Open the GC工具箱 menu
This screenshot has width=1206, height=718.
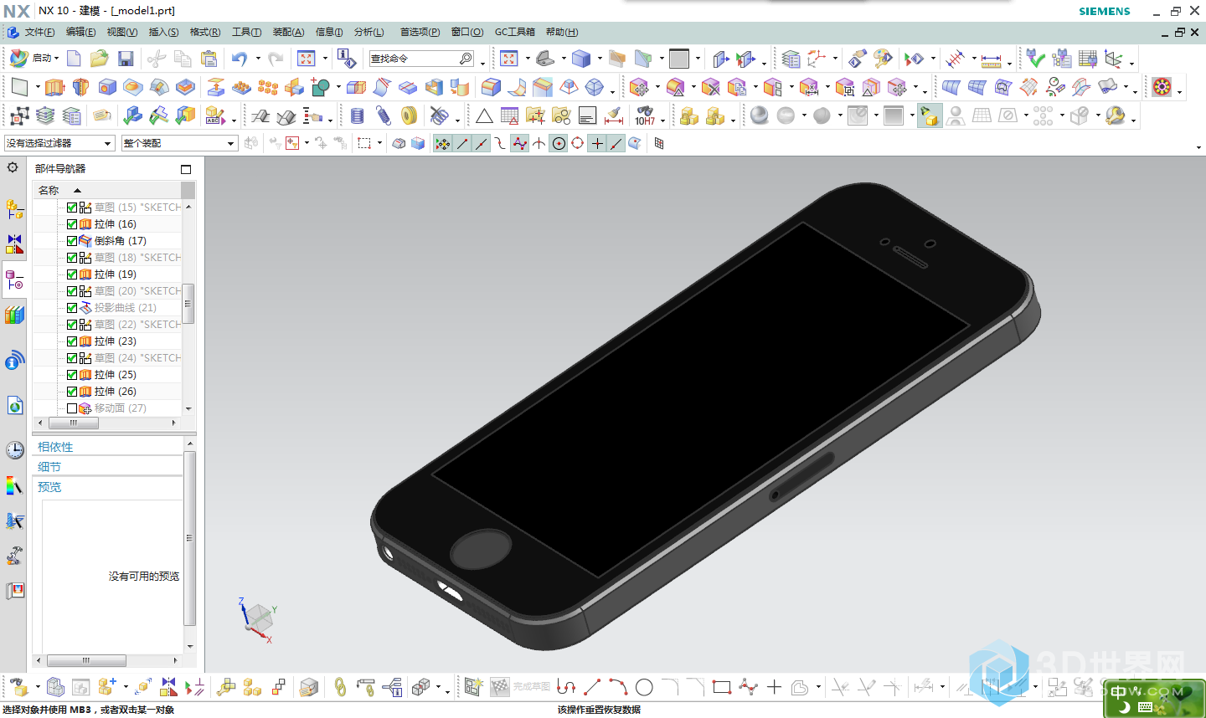(x=514, y=32)
